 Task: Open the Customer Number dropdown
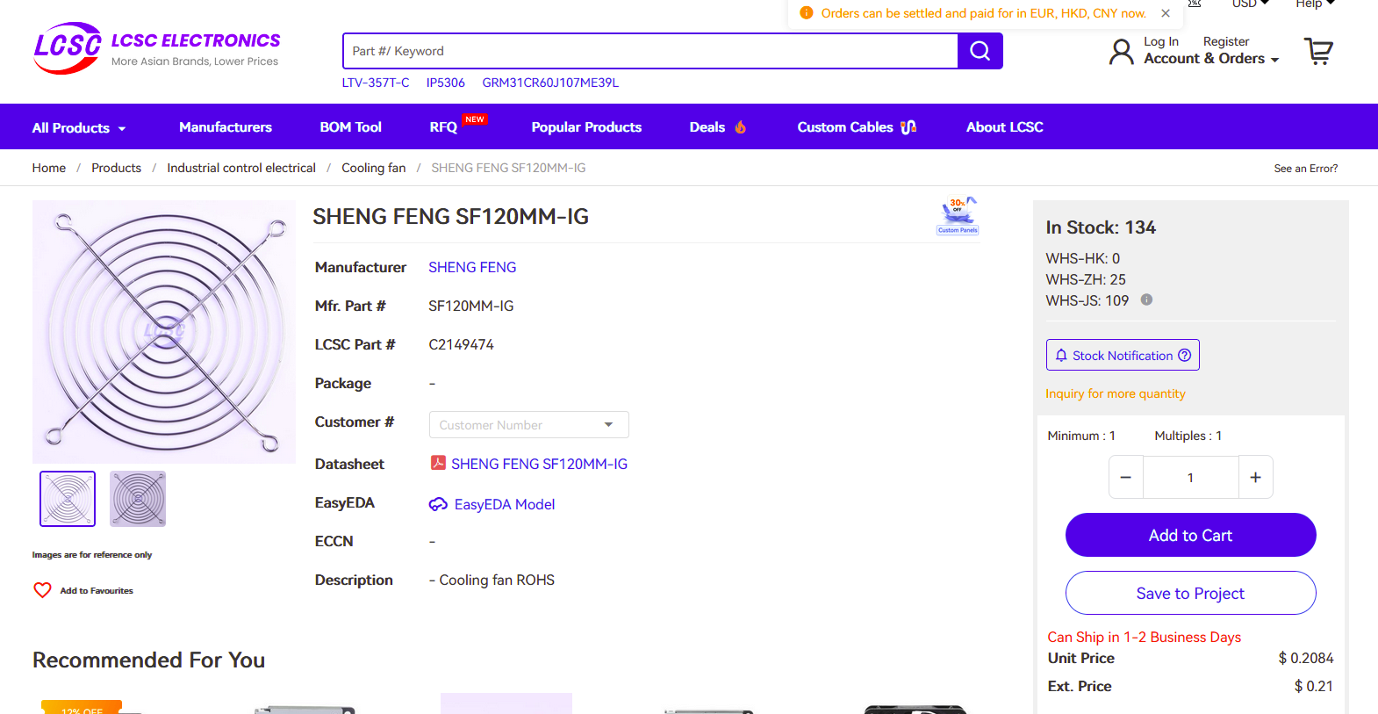[x=529, y=425]
